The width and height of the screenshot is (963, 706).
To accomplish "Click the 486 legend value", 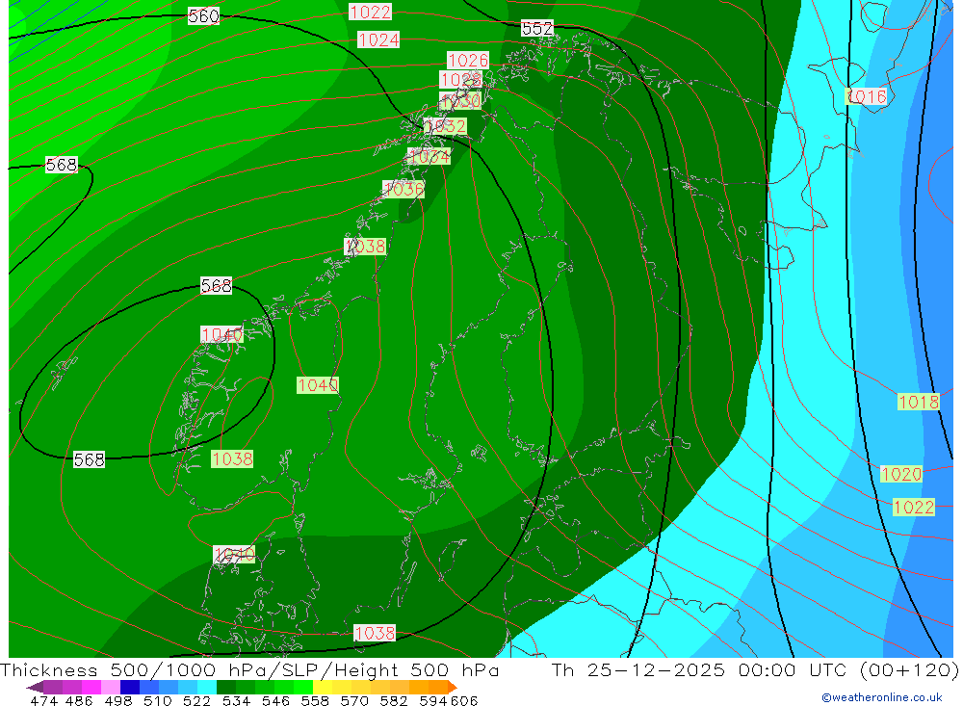I will tap(79, 700).
